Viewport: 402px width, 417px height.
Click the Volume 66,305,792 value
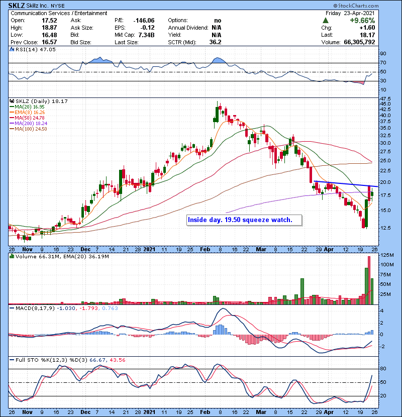[359, 42]
